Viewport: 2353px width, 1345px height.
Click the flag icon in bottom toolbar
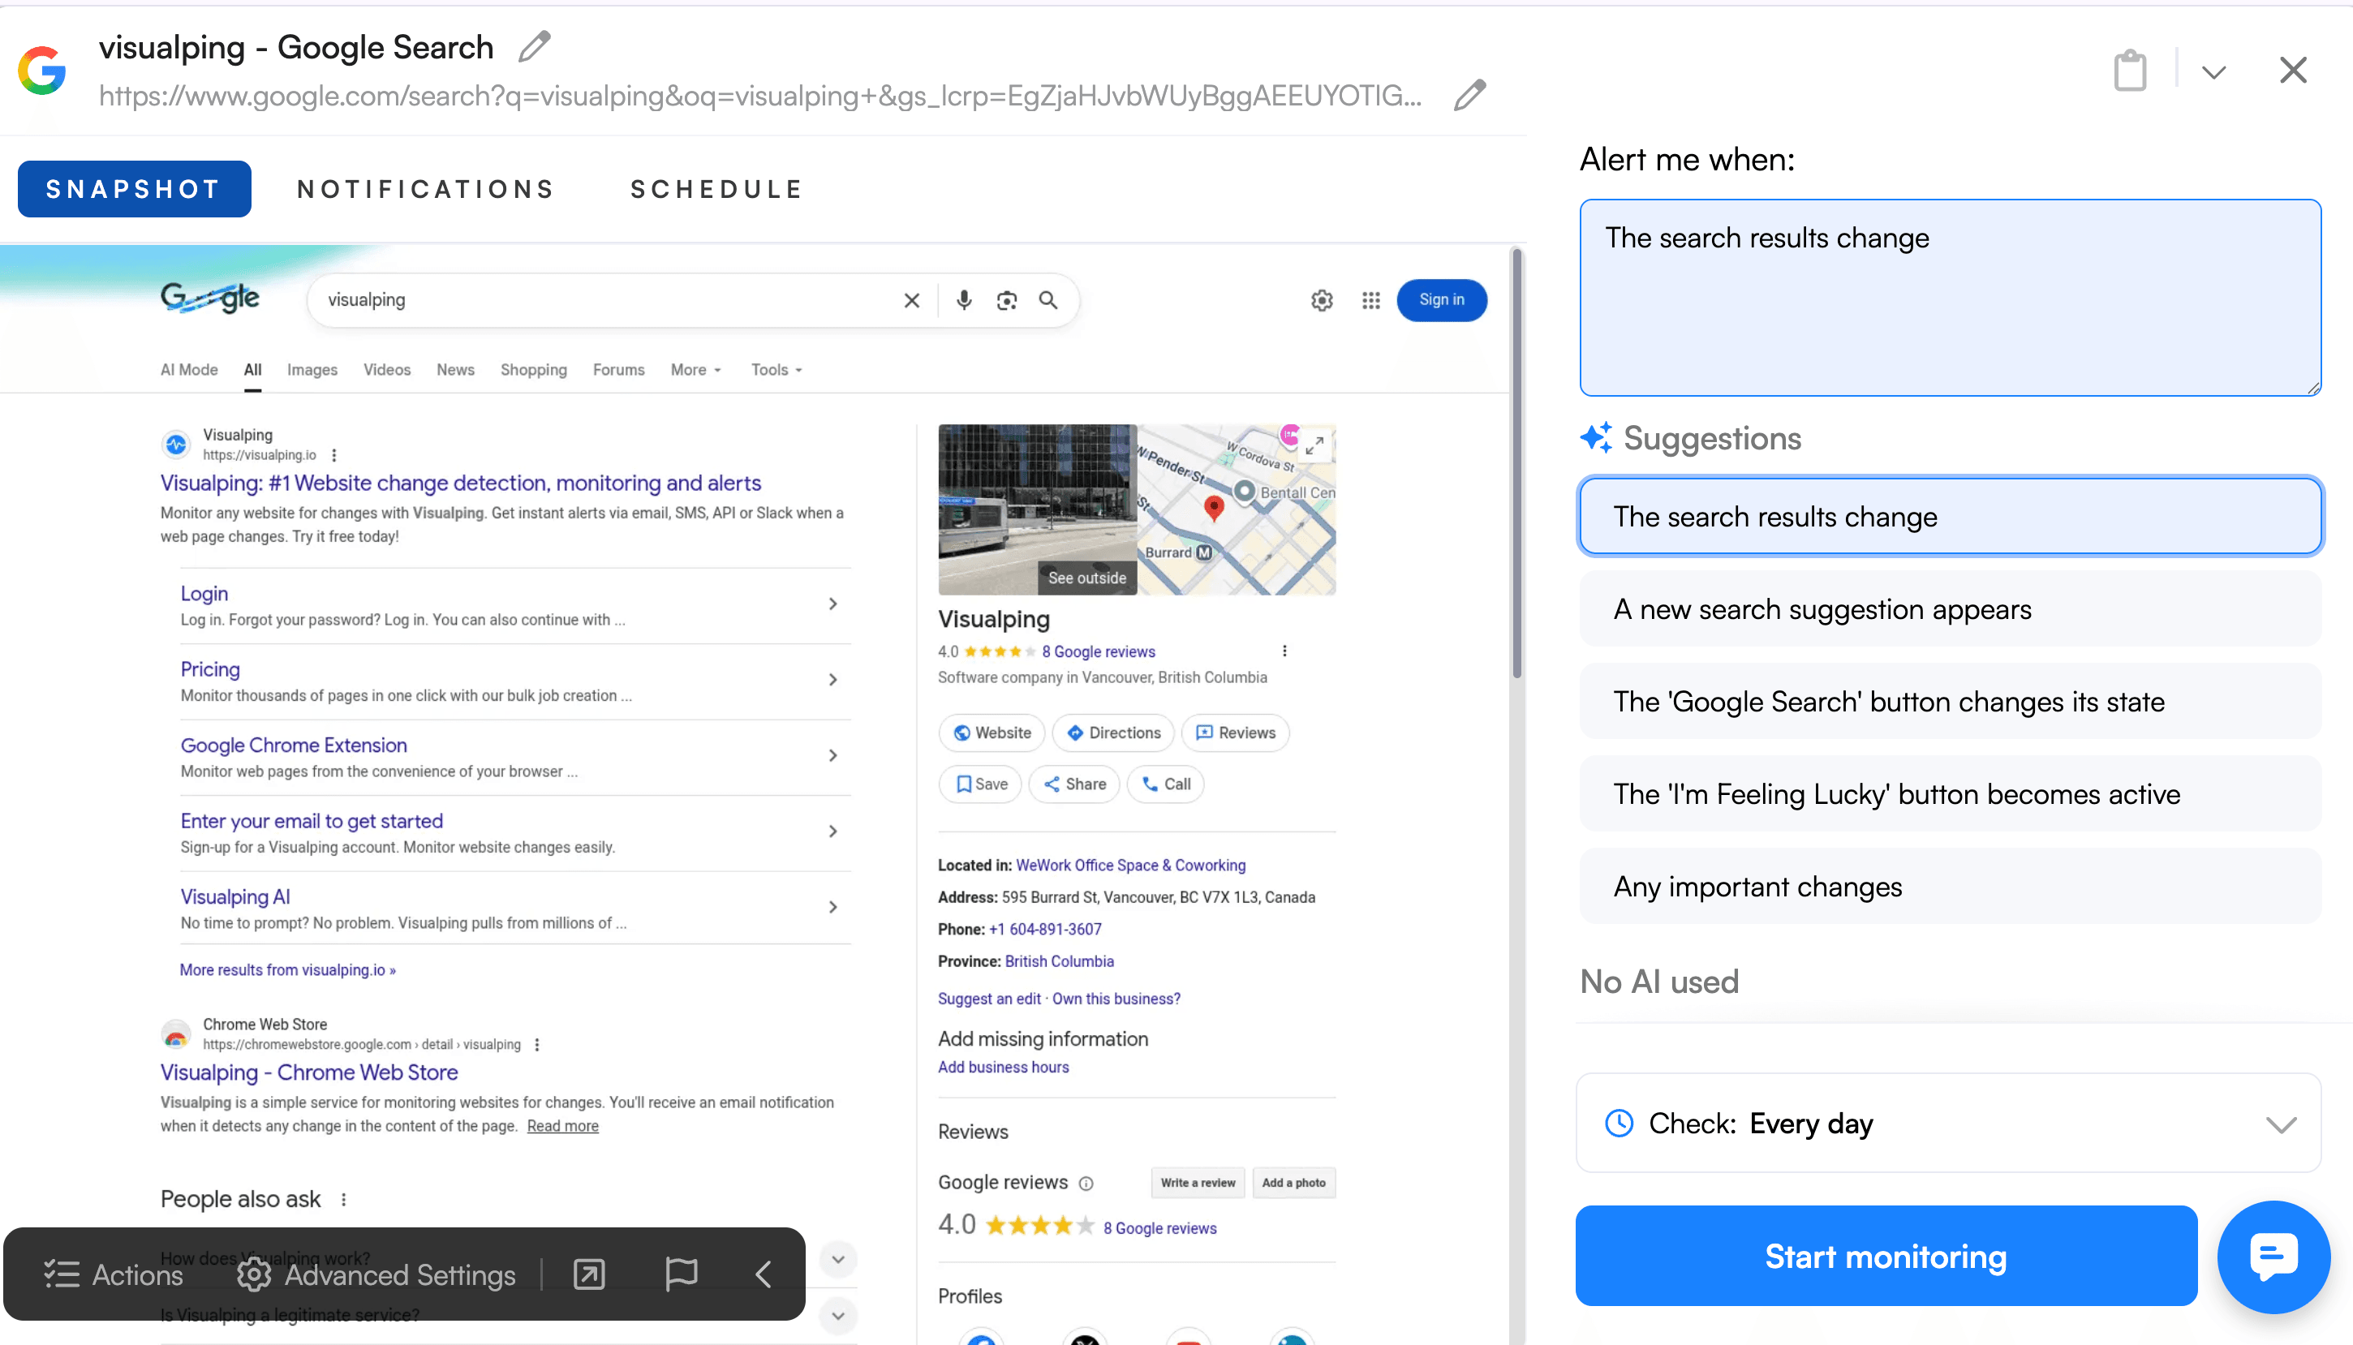click(x=681, y=1274)
